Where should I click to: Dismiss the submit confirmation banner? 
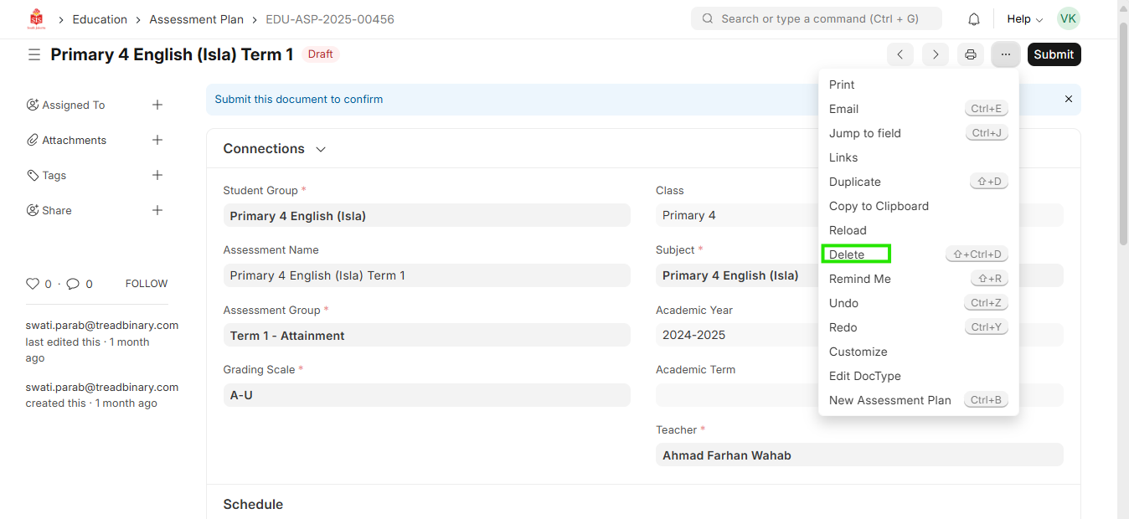[1068, 99]
